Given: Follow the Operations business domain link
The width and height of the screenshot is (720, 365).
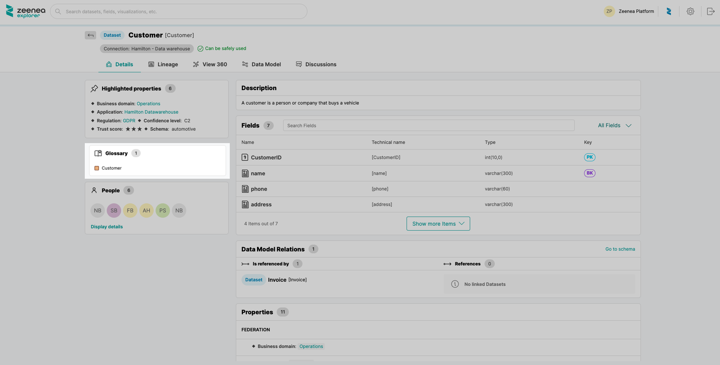Looking at the screenshot, I should tap(148, 104).
